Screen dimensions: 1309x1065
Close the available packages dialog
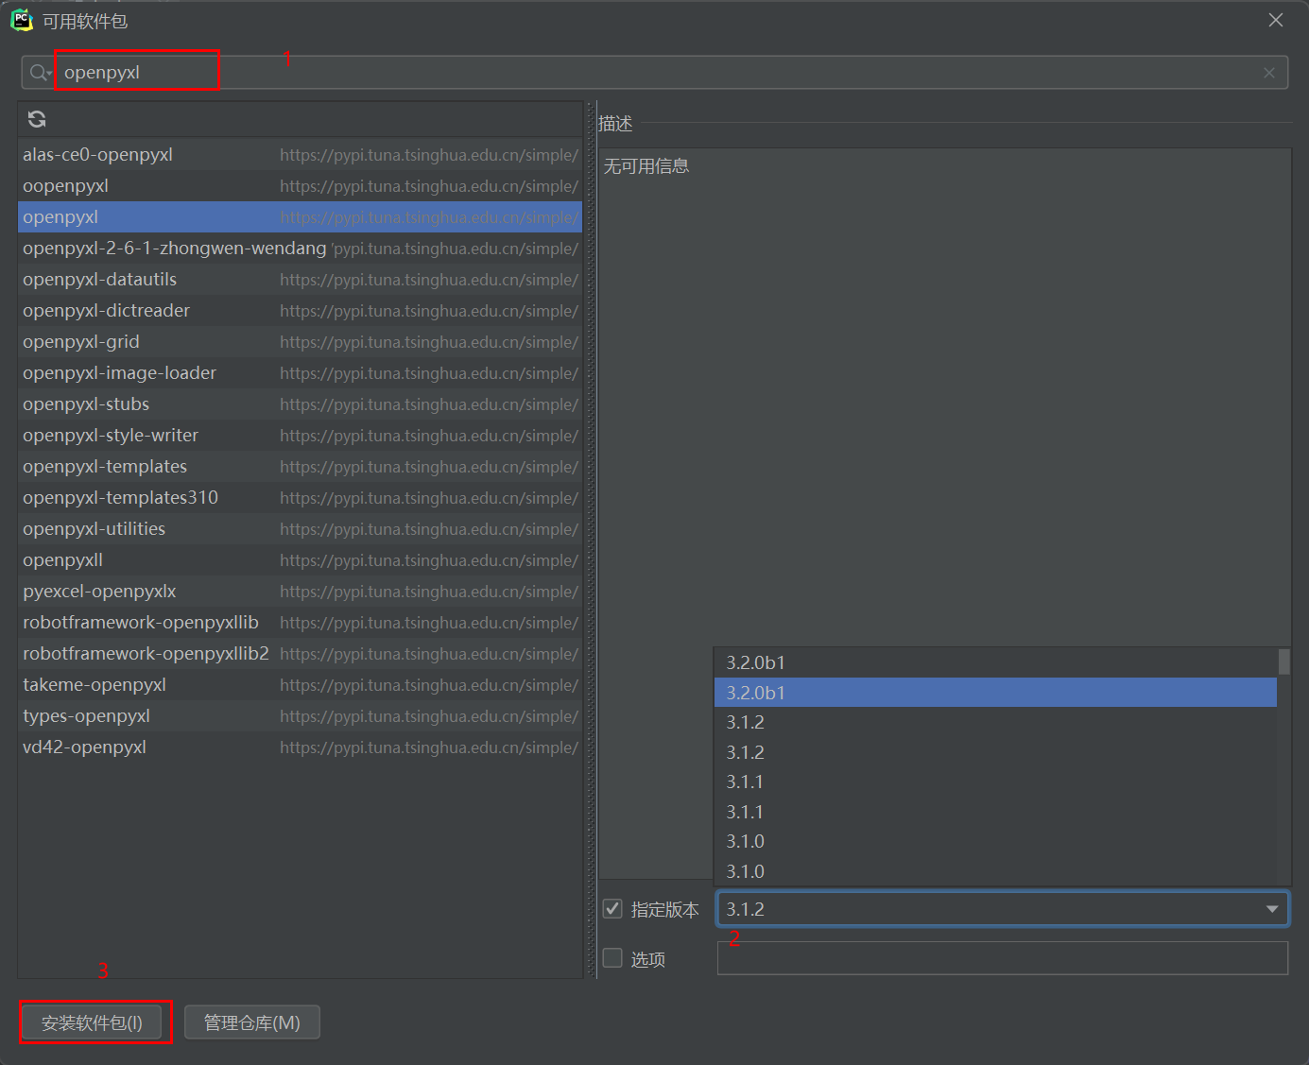click(1275, 20)
